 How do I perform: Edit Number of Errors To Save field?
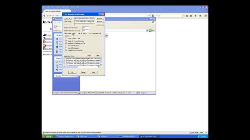click(86, 30)
